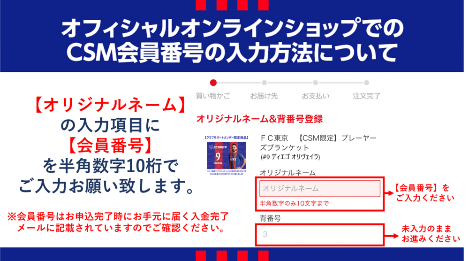
Task: Click the grey 注文完了 progress step dot
Action: point(366,83)
